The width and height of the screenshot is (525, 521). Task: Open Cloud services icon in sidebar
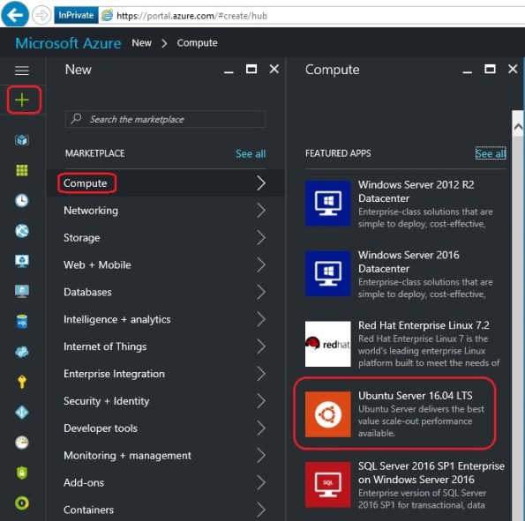(22, 352)
